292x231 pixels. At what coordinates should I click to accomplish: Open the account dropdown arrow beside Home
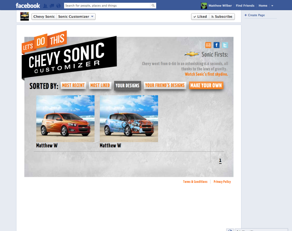click(x=272, y=6)
